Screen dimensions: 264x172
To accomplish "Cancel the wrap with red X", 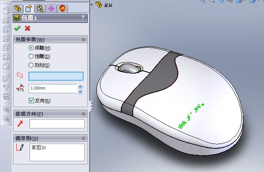I will 27,28.
